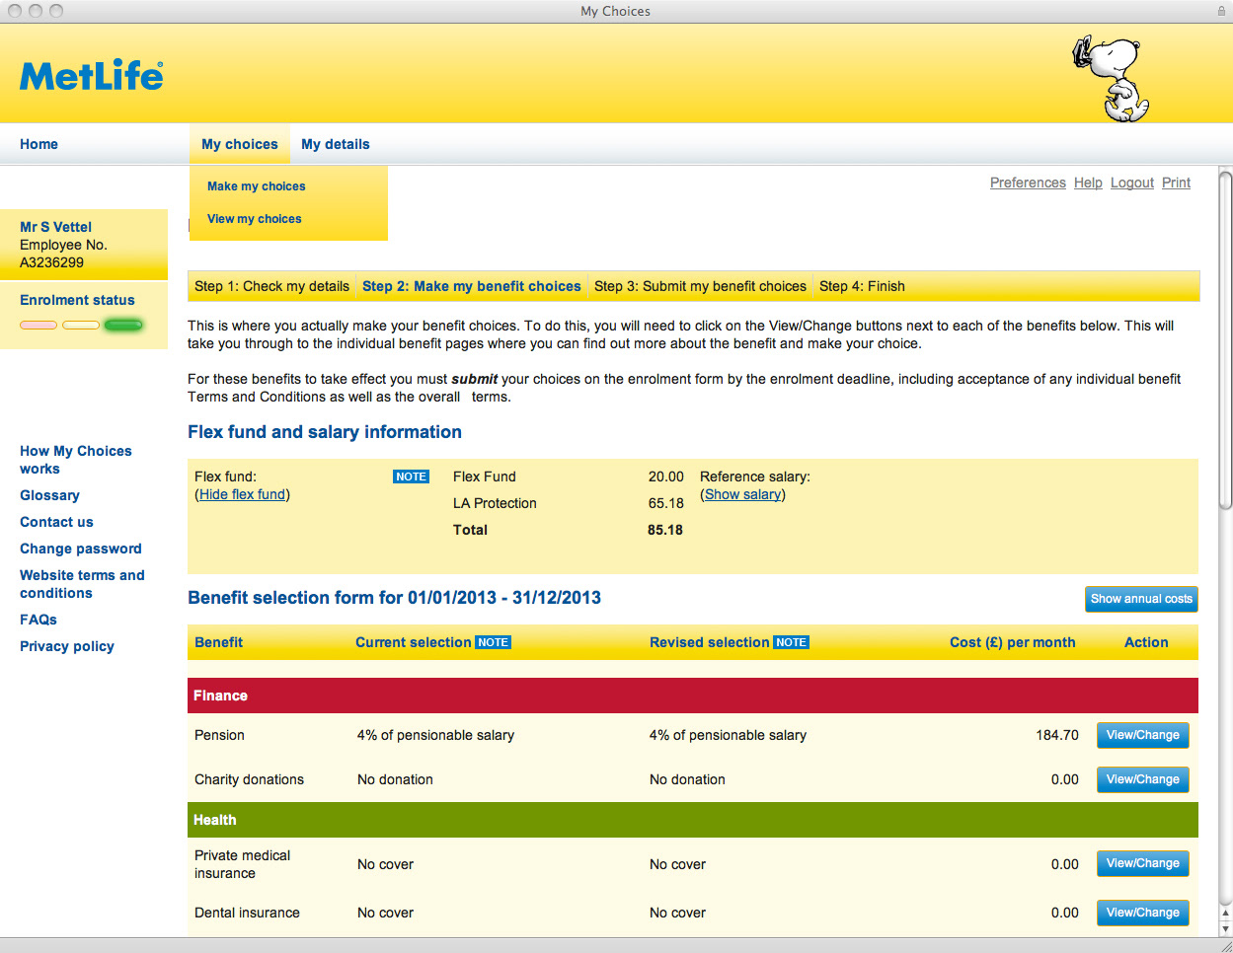Open the Help link
The width and height of the screenshot is (1233, 953).
click(1088, 183)
